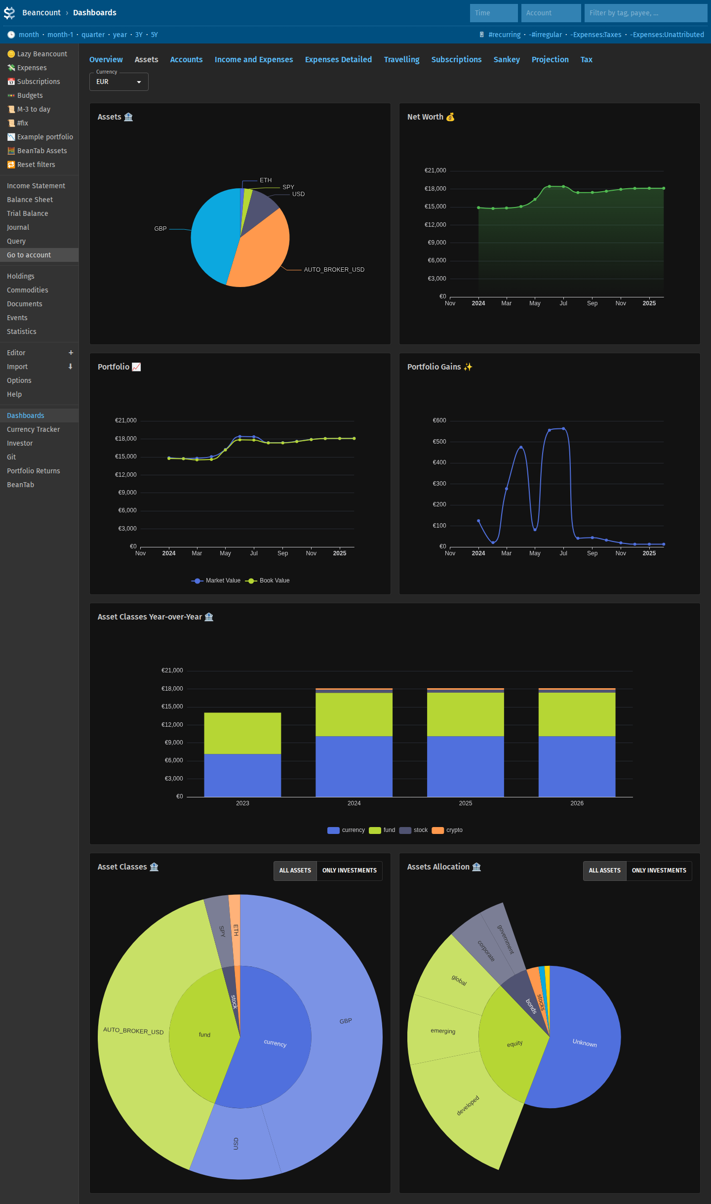This screenshot has width=711, height=1204.
Task: Open the Account filter field
Action: click(x=551, y=13)
